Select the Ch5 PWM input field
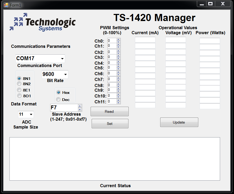Image resolution: width=234 pixels, height=194 pixels. point(112,68)
